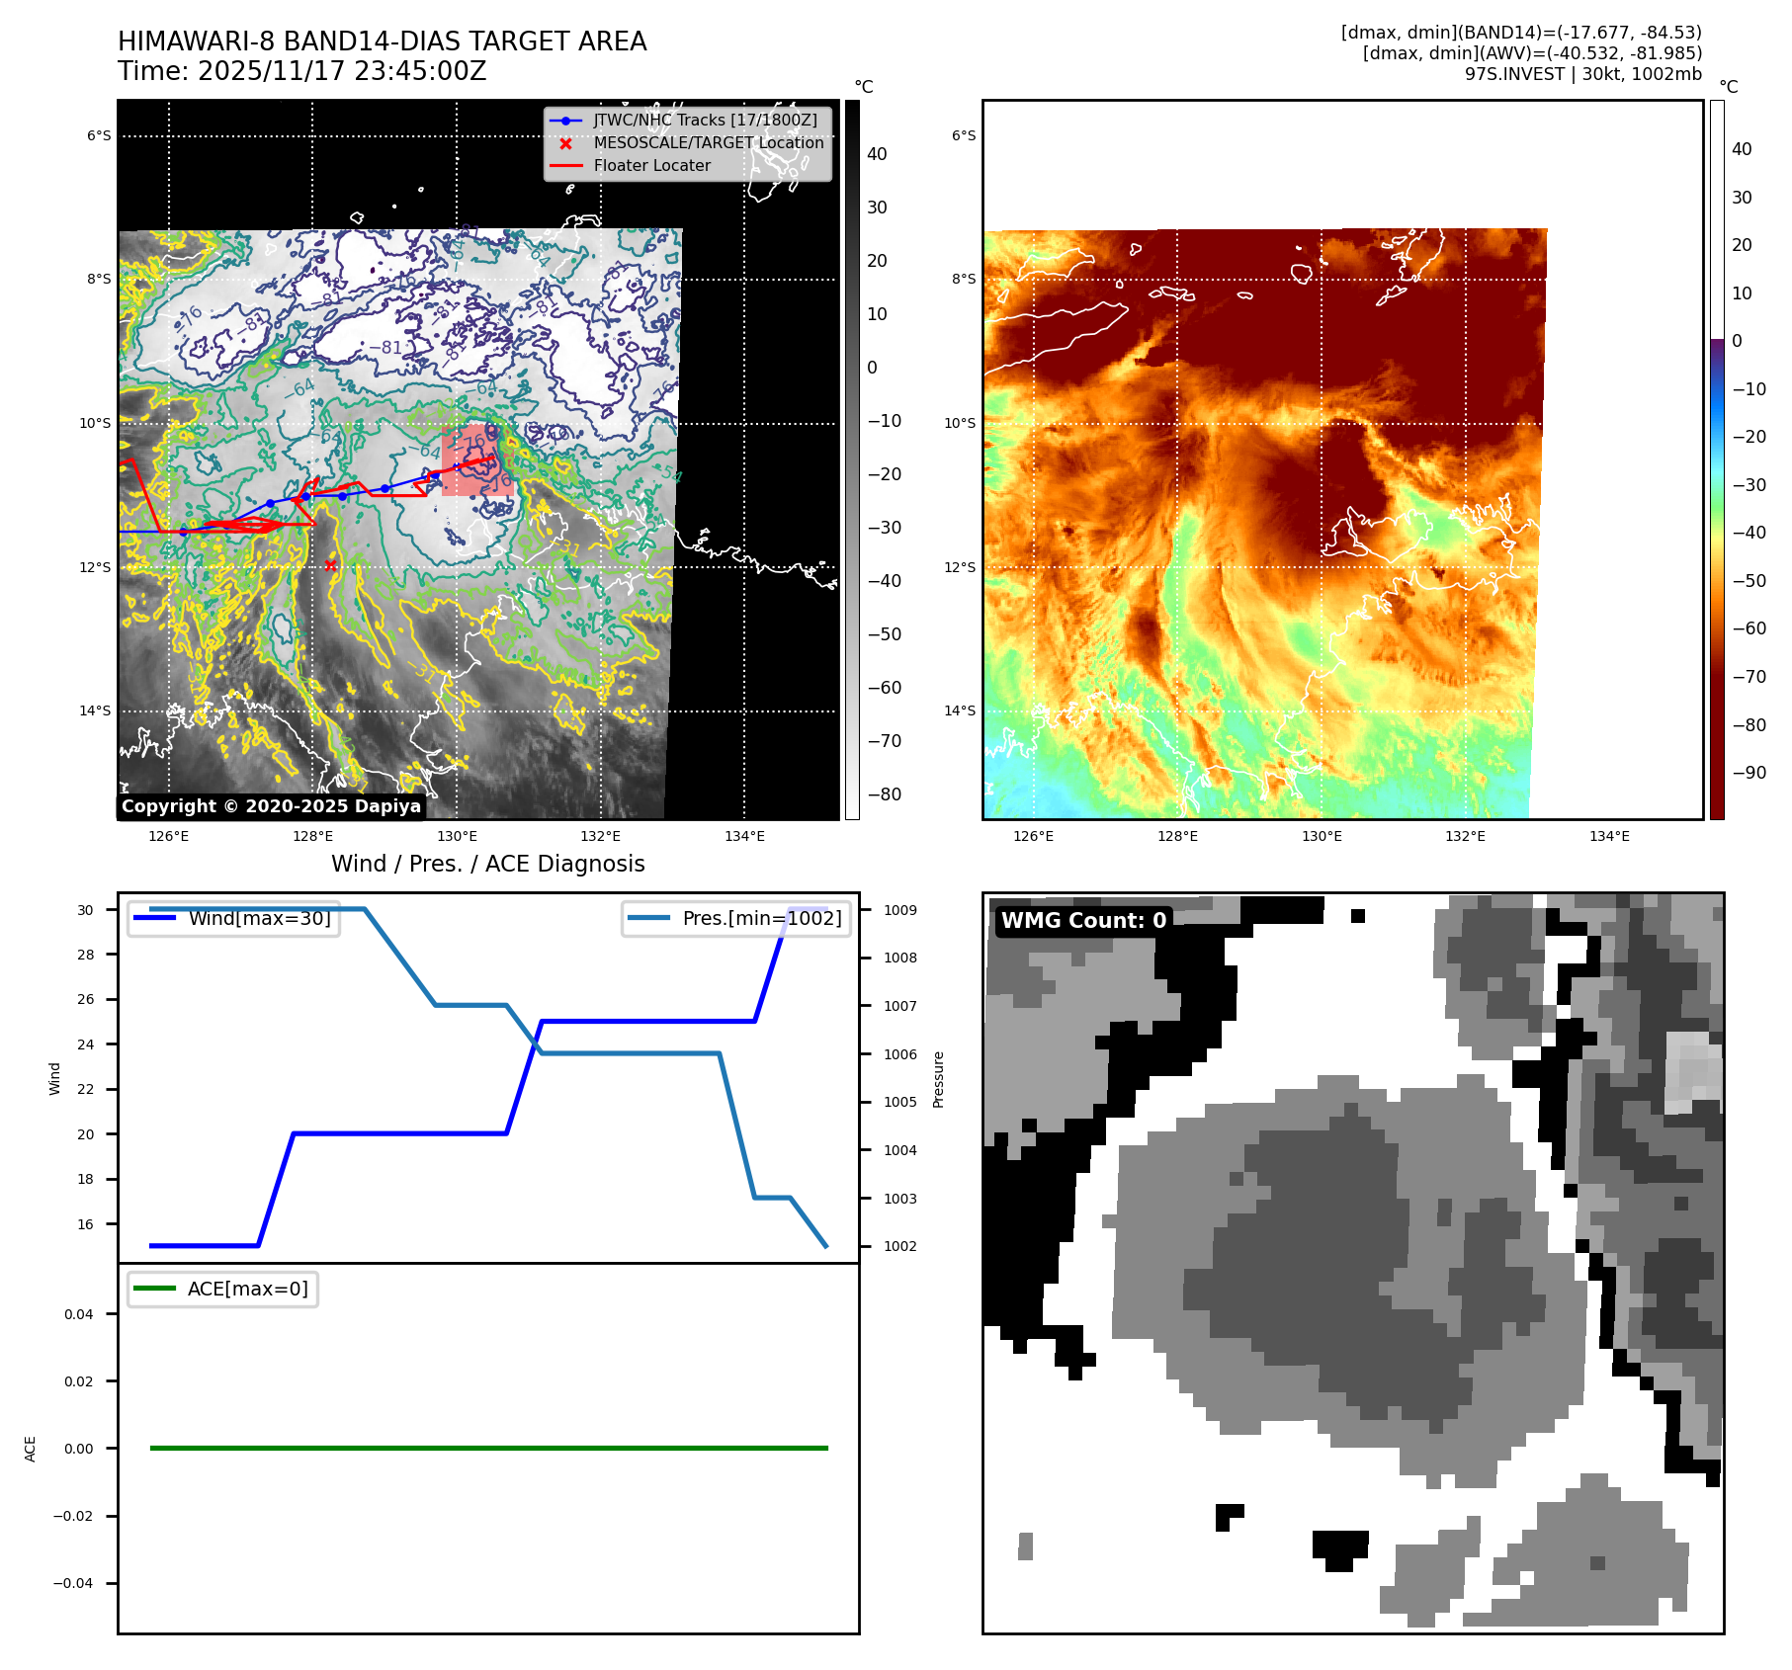Click the Pres.[min=1002] legend label
The image size is (1792, 1670).
762,918
